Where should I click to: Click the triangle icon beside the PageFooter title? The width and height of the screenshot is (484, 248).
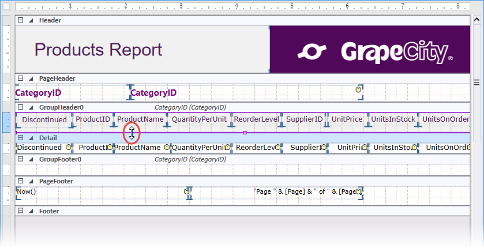tap(30, 181)
